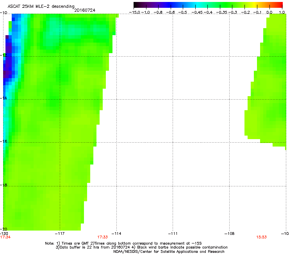Click the -12 latitude axis label

(4, 55)
